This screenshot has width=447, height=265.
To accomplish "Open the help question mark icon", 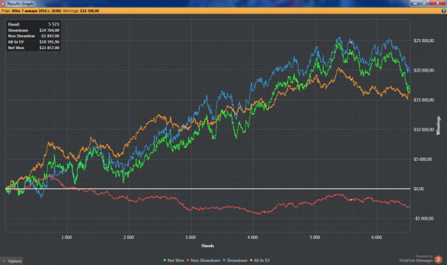I will pos(444,11).
